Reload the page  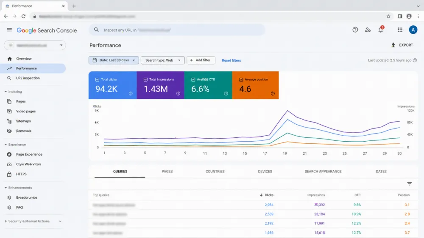point(23,16)
